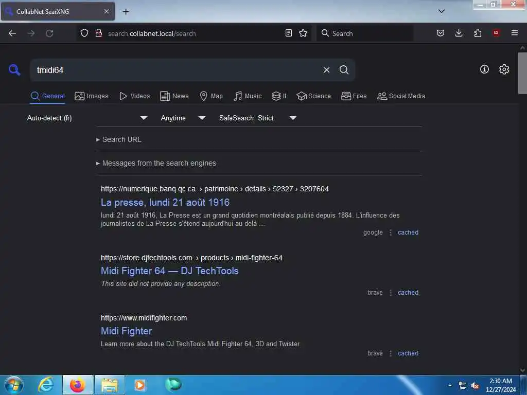Open Save to Pocket icon

[x=441, y=33]
